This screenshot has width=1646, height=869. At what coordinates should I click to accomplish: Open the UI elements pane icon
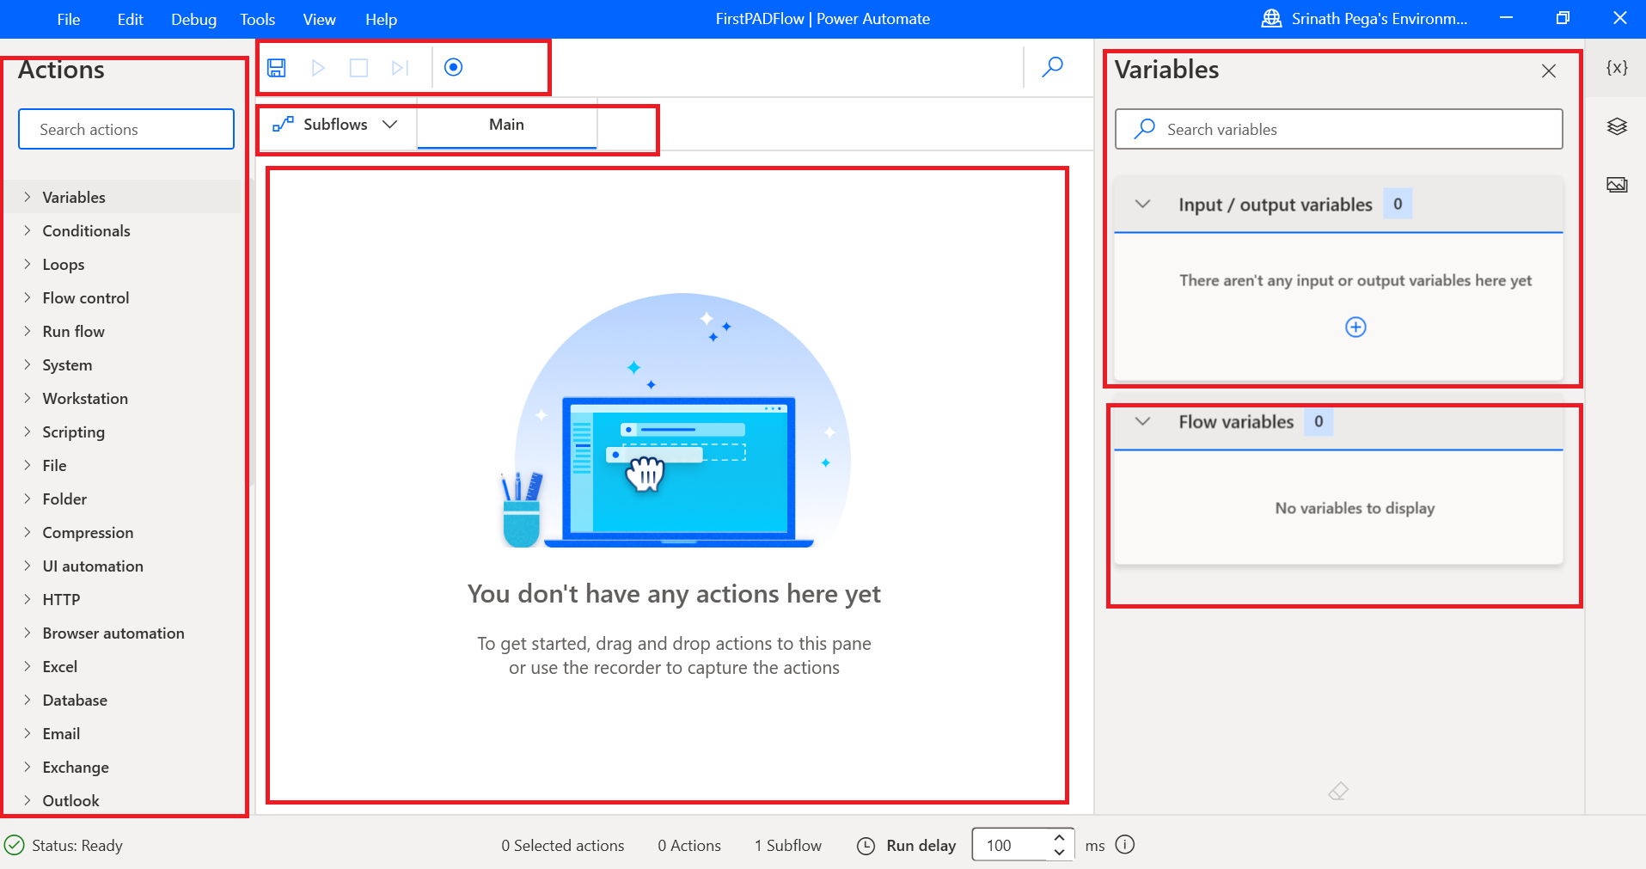coord(1616,126)
